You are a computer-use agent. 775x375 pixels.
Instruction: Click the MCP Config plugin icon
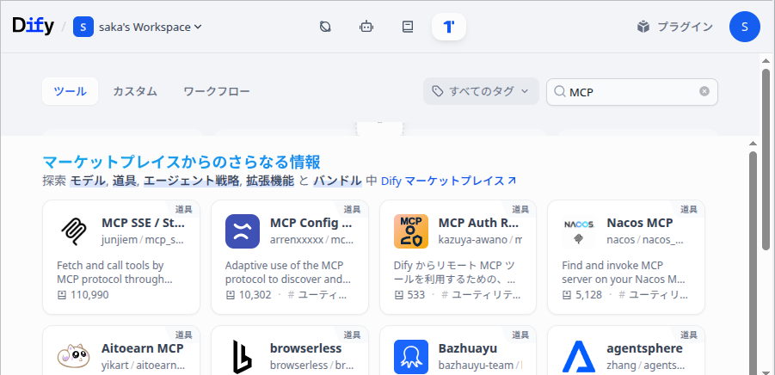tap(243, 231)
